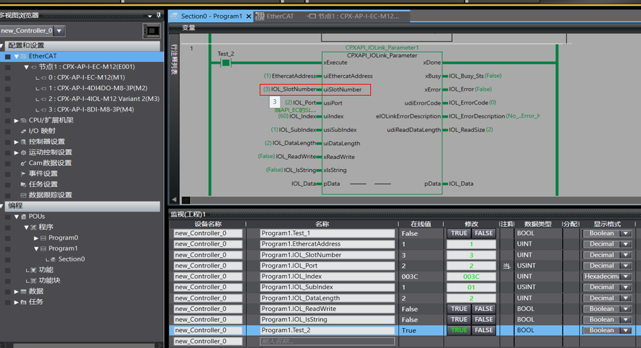641x348 pixels.
Task: Select the 功能块 tree item
Action: pyautogui.click(x=49, y=281)
